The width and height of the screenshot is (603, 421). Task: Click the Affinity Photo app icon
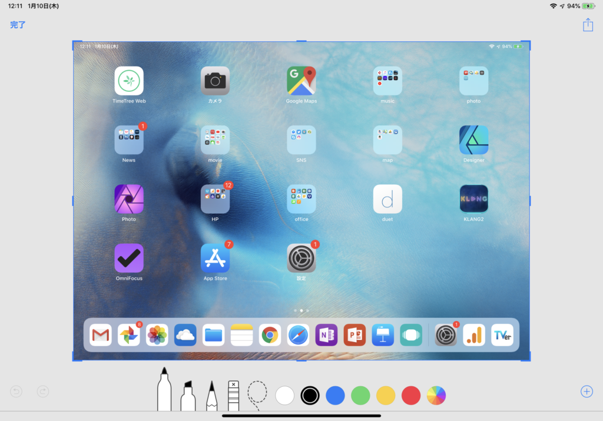(x=129, y=199)
